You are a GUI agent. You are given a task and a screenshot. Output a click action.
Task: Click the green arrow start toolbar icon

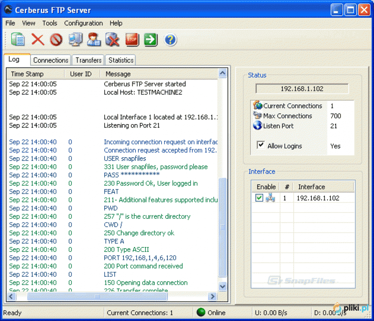pos(151,39)
